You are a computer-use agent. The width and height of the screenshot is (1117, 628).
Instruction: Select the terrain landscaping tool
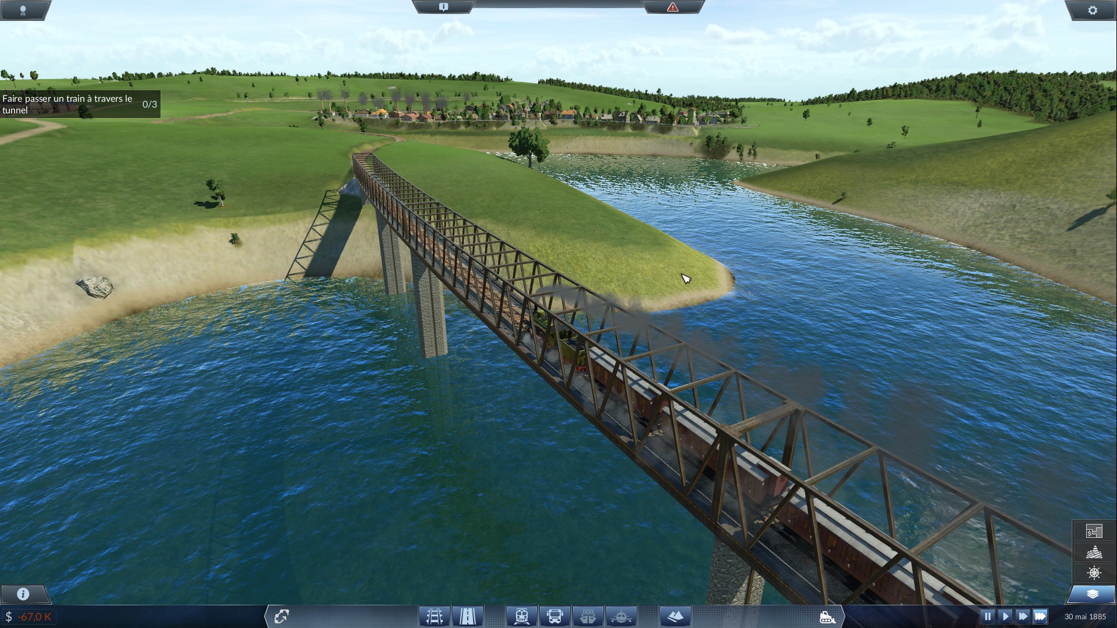[675, 616]
